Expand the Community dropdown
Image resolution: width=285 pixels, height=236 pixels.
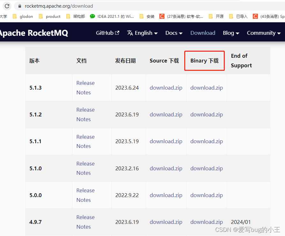pos(263,33)
